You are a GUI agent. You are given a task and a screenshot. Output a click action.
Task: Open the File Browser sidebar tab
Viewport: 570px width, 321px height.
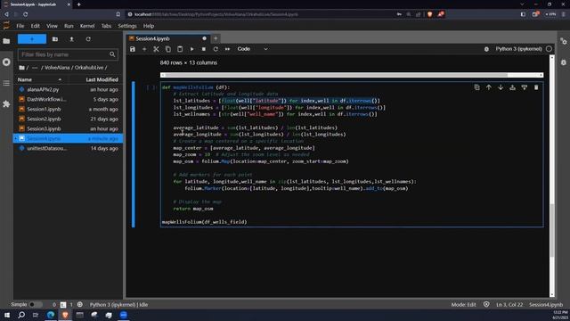(x=6, y=41)
